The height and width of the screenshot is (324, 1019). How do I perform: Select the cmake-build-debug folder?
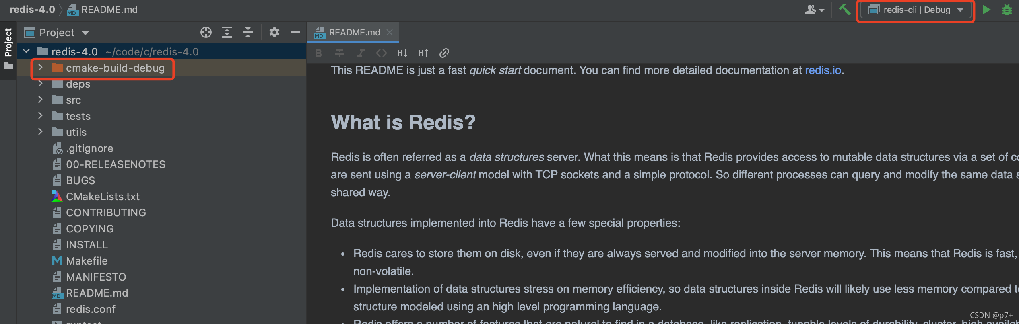click(x=115, y=68)
